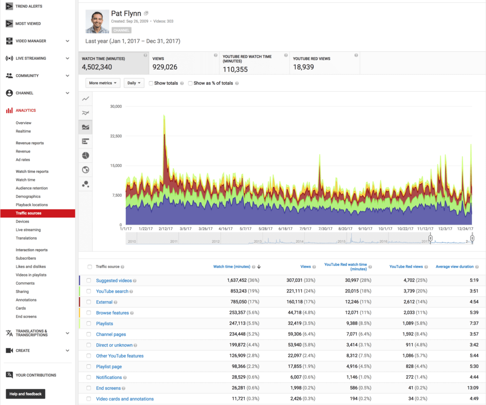Click the Analytics bar chart icon
This screenshot has width=486, height=405.
point(9,110)
